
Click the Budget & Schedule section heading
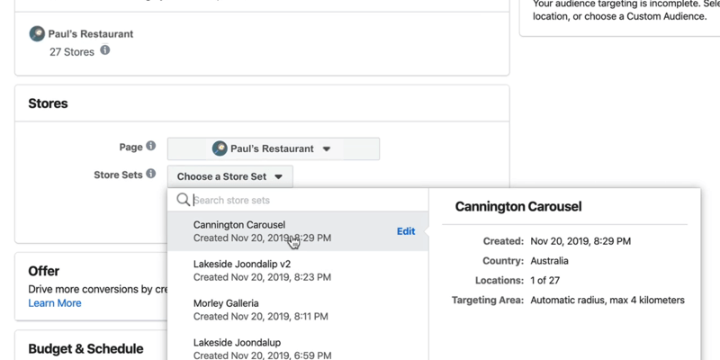click(x=85, y=348)
